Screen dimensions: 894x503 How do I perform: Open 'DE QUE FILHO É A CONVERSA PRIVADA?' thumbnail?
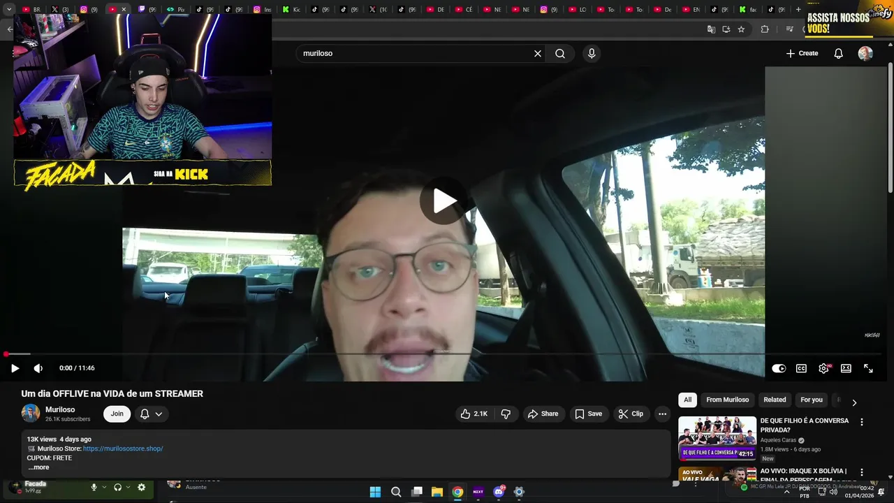coord(717,438)
